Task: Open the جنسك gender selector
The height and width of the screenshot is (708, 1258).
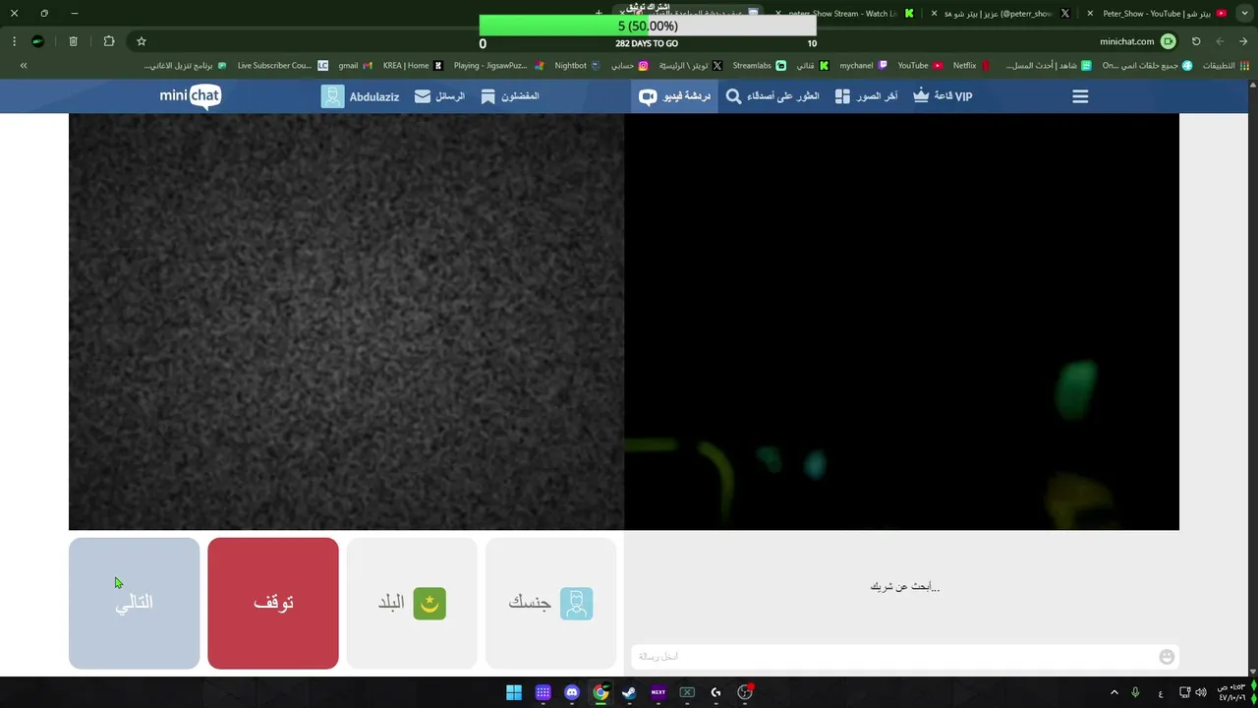Action: tap(550, 603)
